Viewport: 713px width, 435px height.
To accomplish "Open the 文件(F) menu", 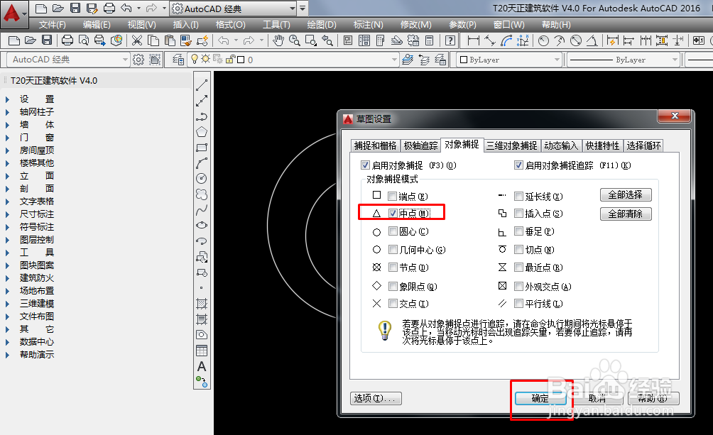I will [x=53, y=25].
